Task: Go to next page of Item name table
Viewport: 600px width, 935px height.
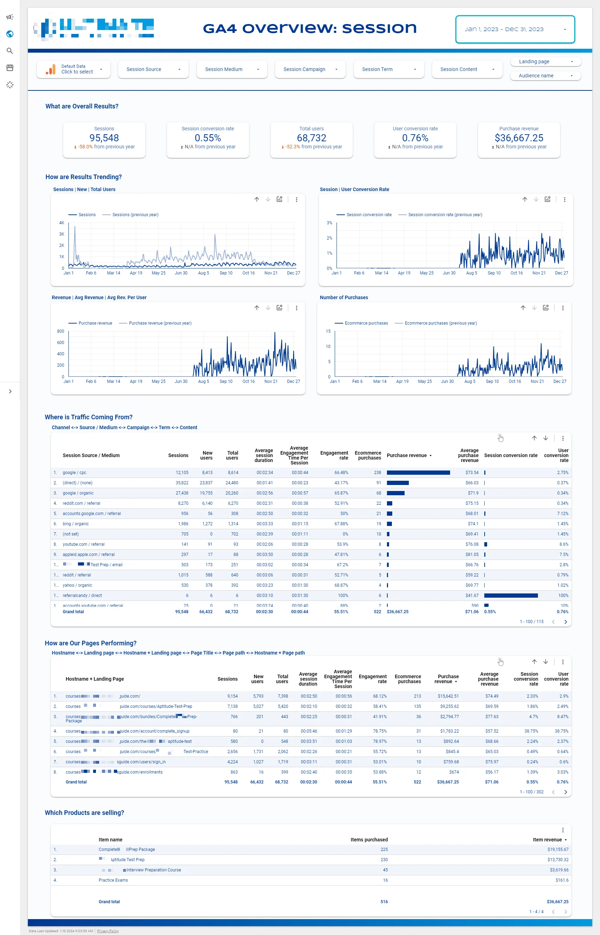Action: pyautogui.click(x=565, y=912)
